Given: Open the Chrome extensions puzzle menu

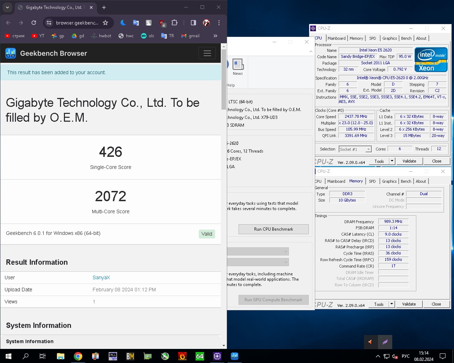Looking at the screenshot, I should (174, 23).
